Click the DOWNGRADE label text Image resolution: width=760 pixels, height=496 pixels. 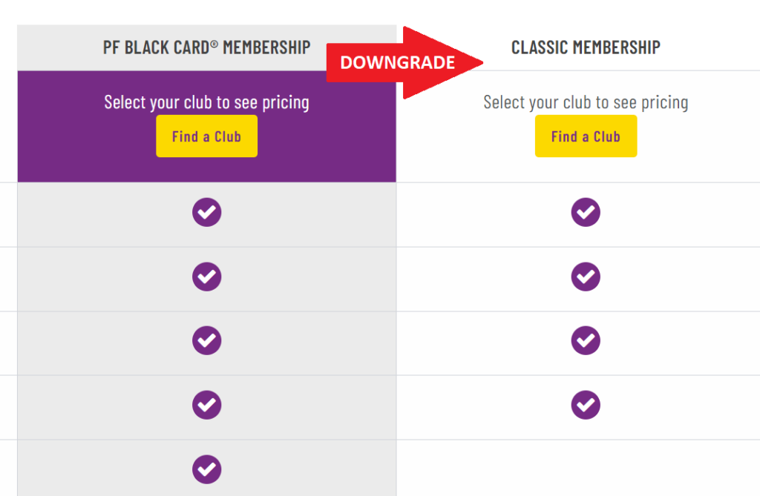pyautogui.click(x=397, y=64)
